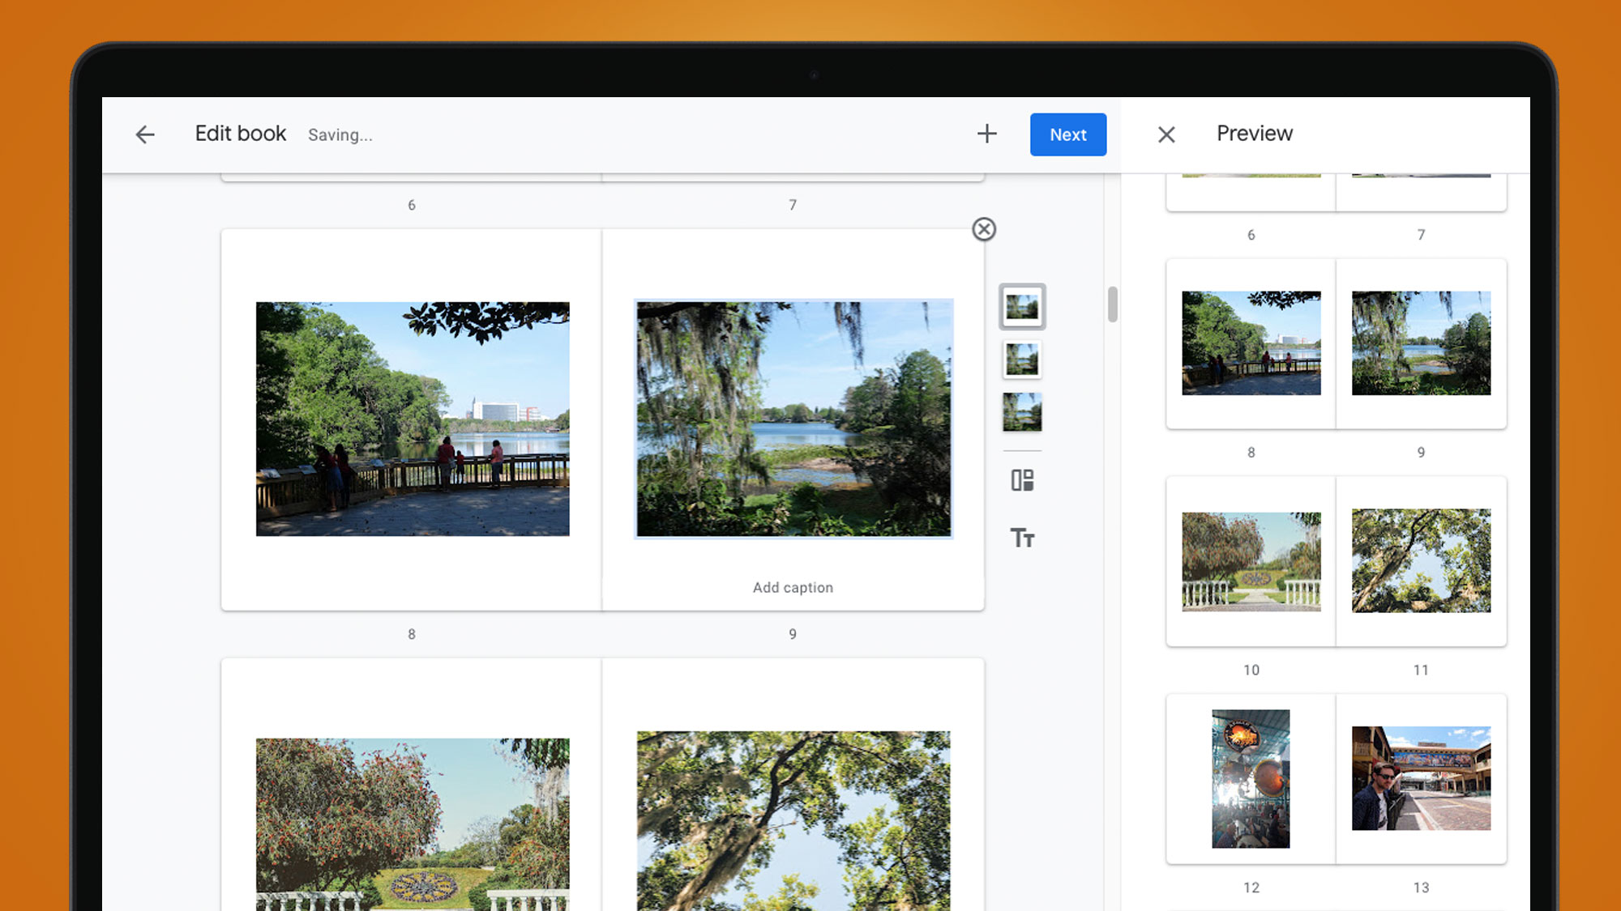Click Next to proceed to checkout

[x=1067, y=134]
